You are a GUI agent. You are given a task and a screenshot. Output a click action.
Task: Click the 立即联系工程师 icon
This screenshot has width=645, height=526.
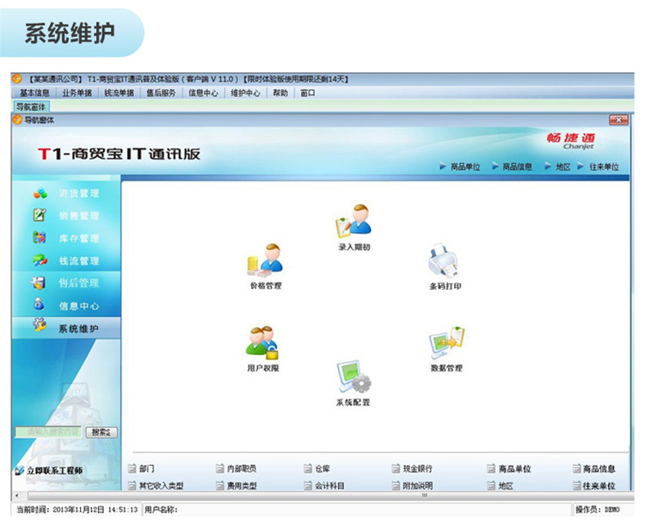point(19,470)
